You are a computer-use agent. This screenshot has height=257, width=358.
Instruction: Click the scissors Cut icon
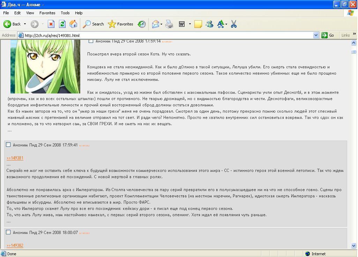[x=233, y=24]
